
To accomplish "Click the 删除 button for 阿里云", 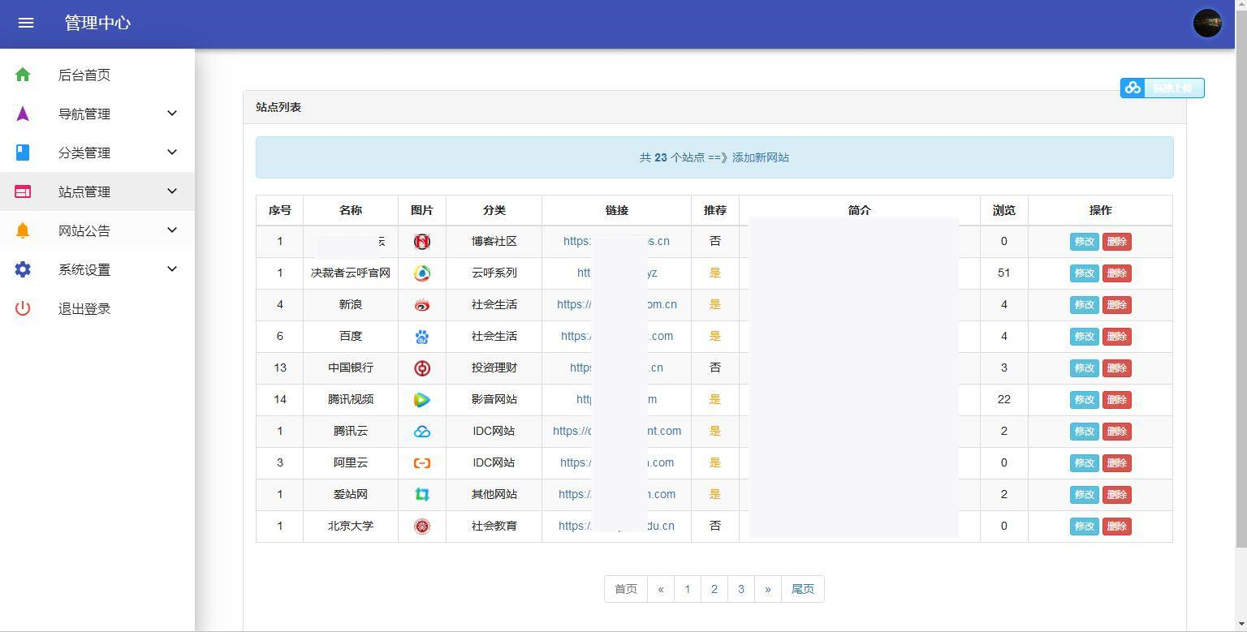I will click(1117, 462).
